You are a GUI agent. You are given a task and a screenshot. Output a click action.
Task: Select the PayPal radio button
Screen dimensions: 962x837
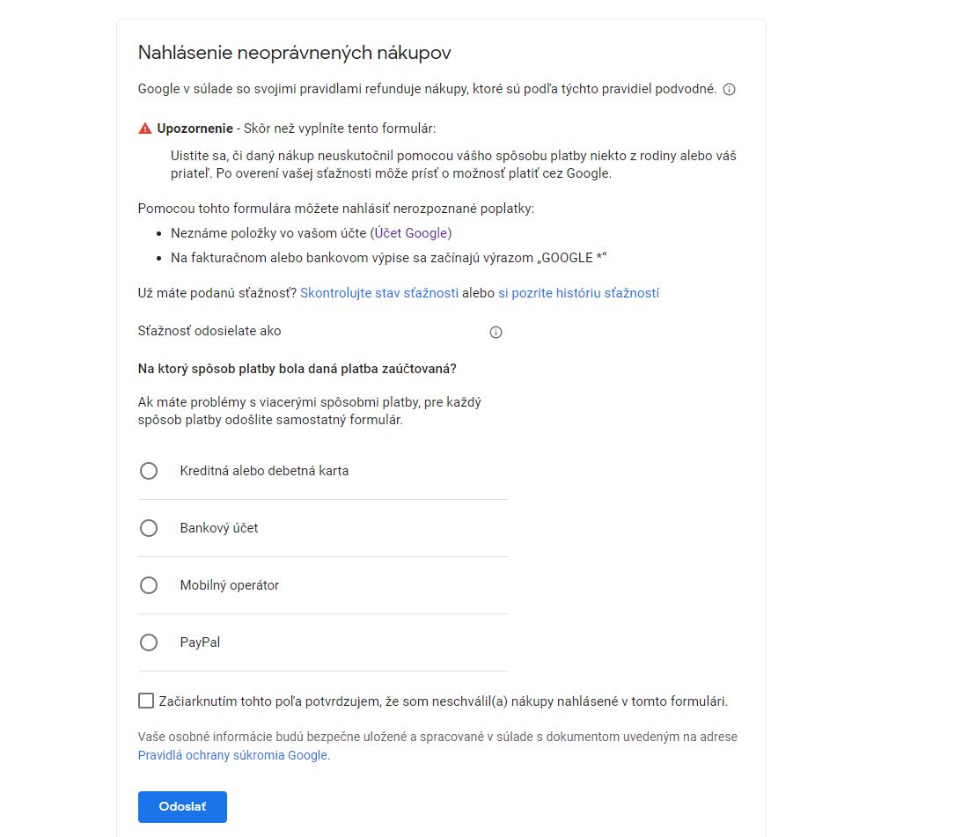point(149,642)
